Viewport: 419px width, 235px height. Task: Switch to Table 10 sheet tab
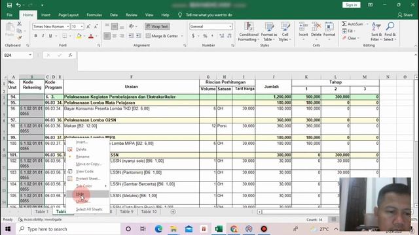[149, 211]
